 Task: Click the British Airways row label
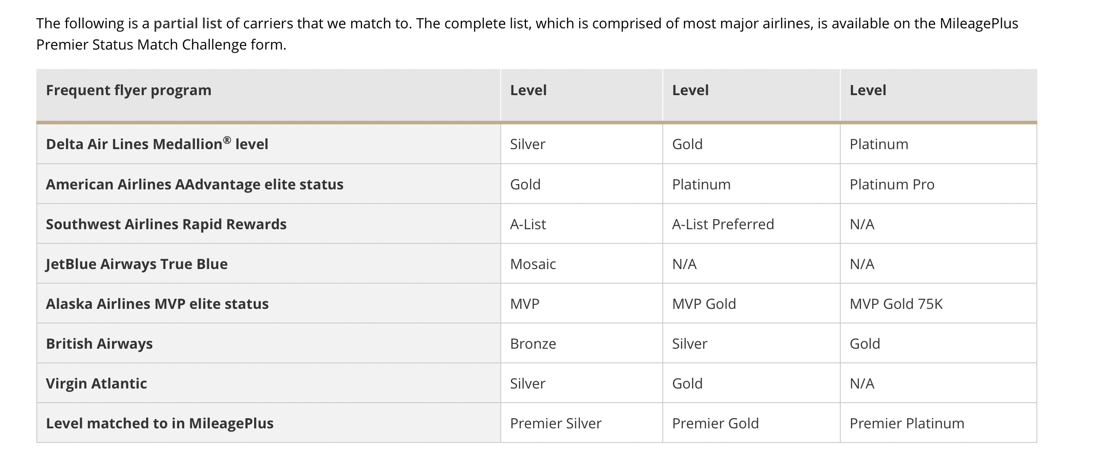point(99,344)
